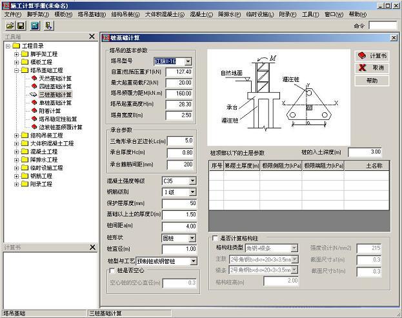
Task: Expand the 脚手架工程 tree node
Action: coord(16,54)
